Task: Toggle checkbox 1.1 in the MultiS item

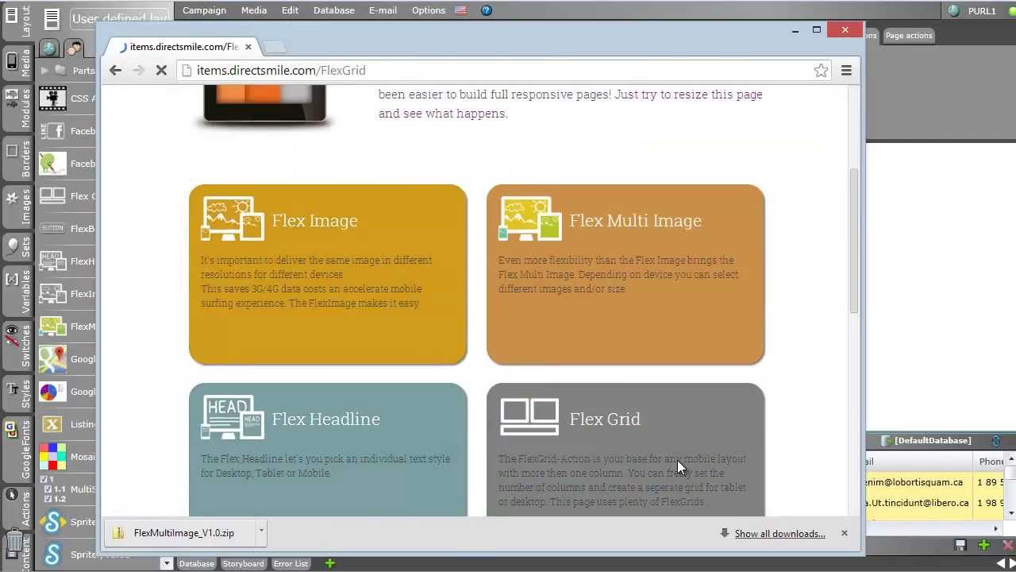Action: tap(48, 489)
